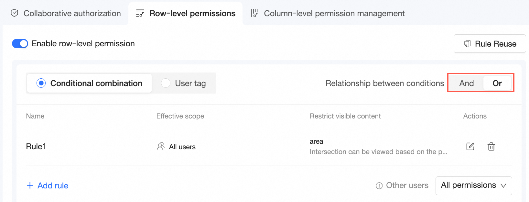529x202 pixels.
Task: Select the User tag radio button
Action: [166, 83]
